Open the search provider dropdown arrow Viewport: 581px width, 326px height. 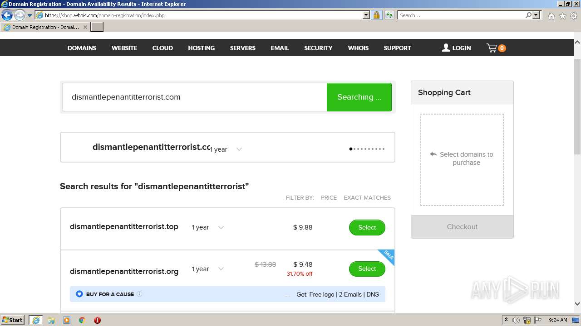pos(536,15)
